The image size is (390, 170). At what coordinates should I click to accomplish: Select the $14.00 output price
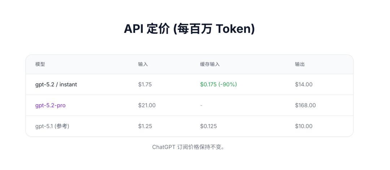[304, 85]
